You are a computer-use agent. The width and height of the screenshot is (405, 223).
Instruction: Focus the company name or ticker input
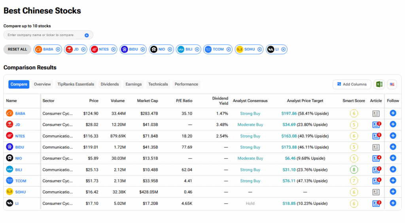pyautogui.click(x=44, y=35)
